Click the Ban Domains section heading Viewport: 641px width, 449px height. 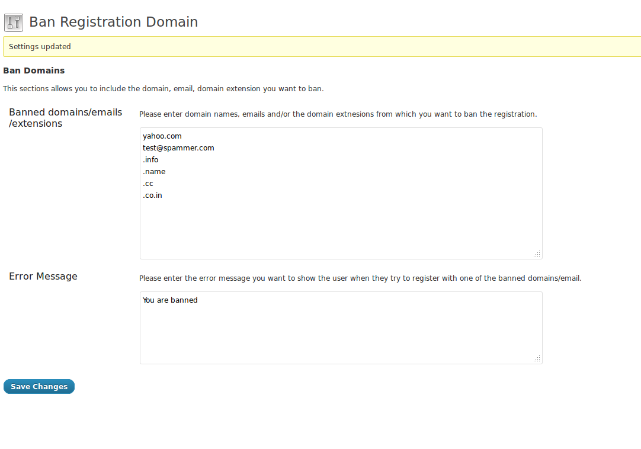click(34, 70)
